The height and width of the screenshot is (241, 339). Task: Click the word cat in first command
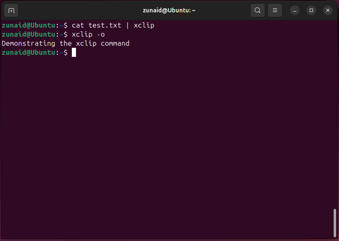click(78, 26)
